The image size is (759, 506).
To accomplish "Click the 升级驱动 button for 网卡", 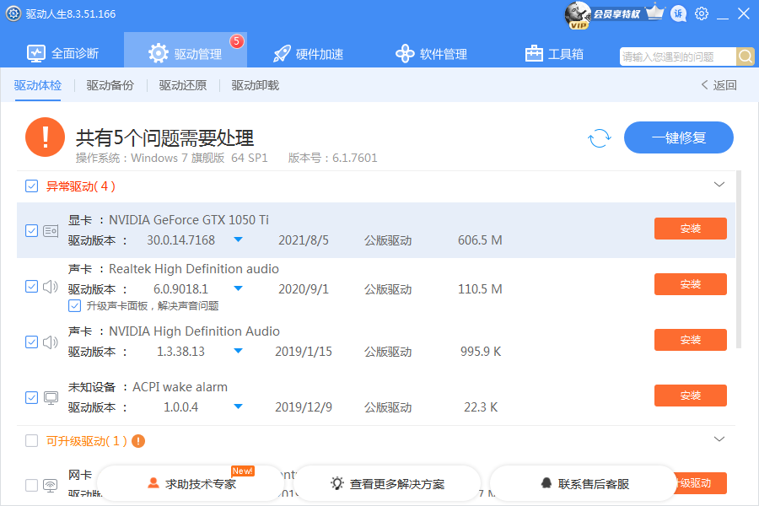I will point(701,483).
